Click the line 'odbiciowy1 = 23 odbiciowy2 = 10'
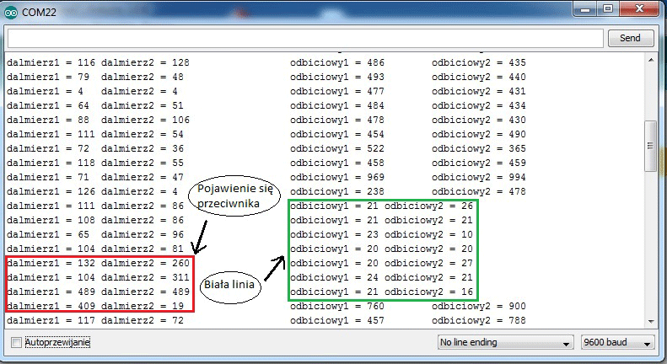The image size is (667, 364). click(x=381, y=234)
